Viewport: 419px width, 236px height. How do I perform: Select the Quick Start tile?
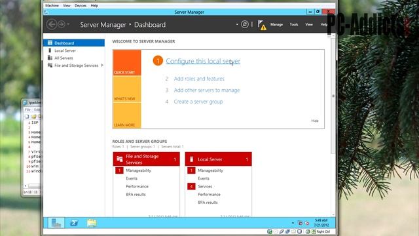[x=127, y=63]
